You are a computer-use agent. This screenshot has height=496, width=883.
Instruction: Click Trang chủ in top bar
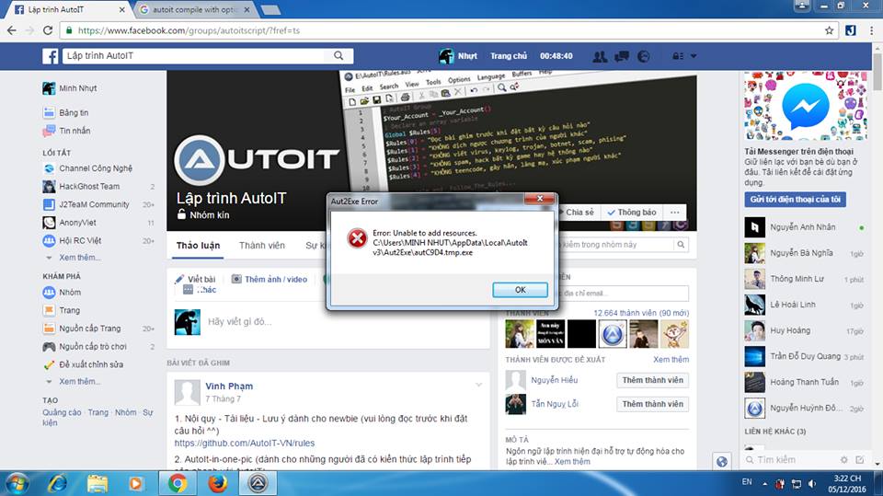pos(509,56)
